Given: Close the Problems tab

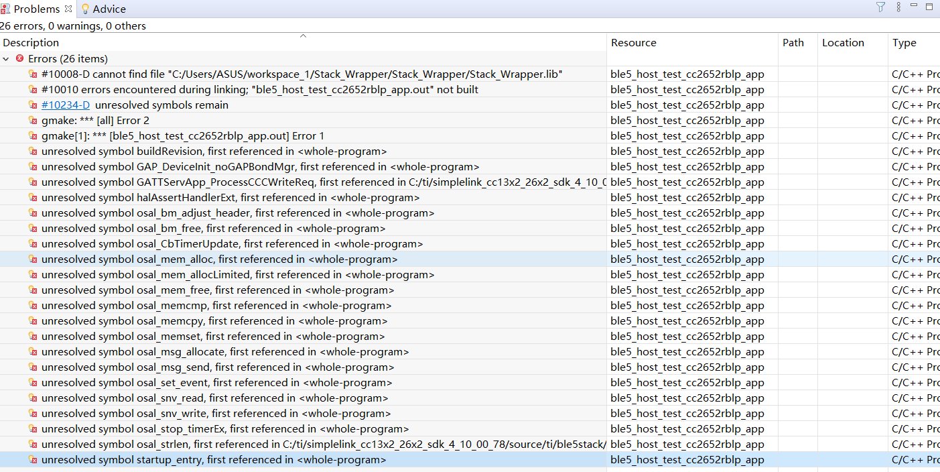Looking at the screenshot, I should (68, 9).
